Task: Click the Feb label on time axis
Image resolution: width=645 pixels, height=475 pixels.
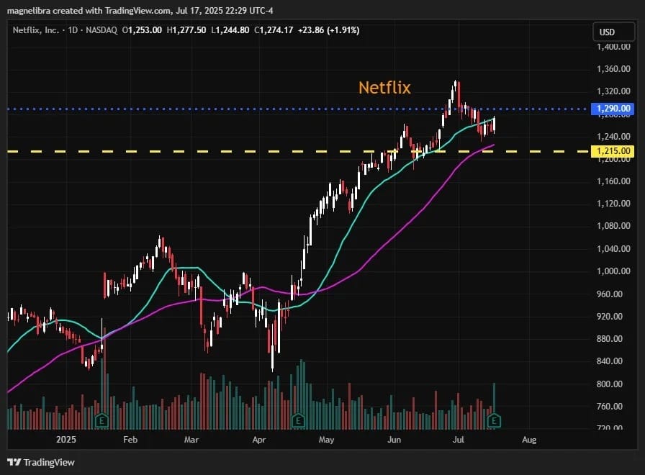Action: pyautogui.click(x=130, y=440)
